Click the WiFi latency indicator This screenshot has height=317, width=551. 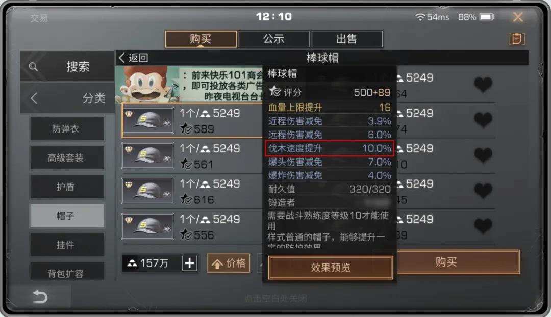(x=432, y=17)
